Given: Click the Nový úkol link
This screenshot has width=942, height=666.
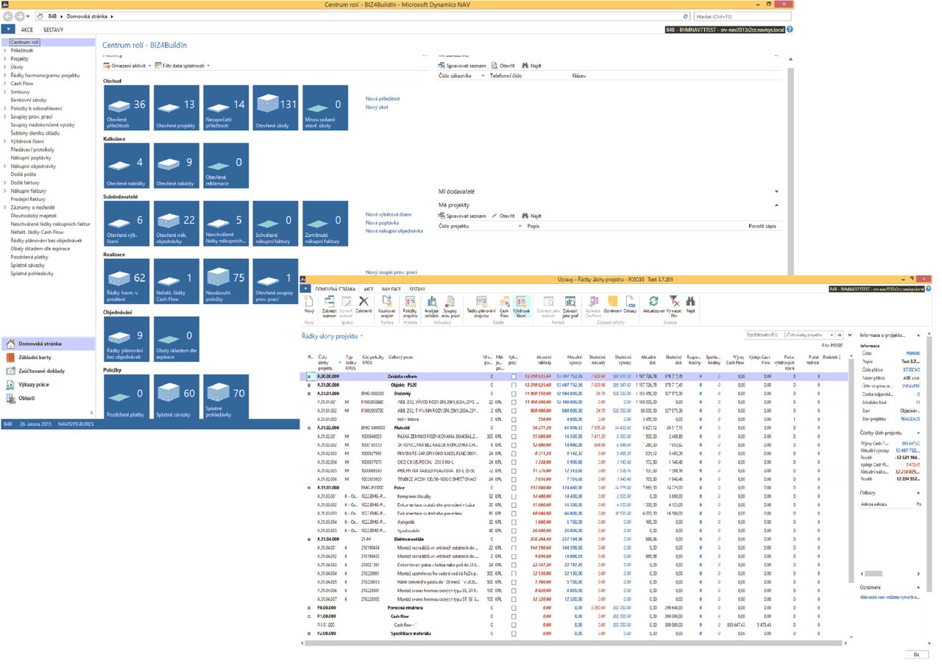Looking at the screenshot, I should (x=377, y=107).
